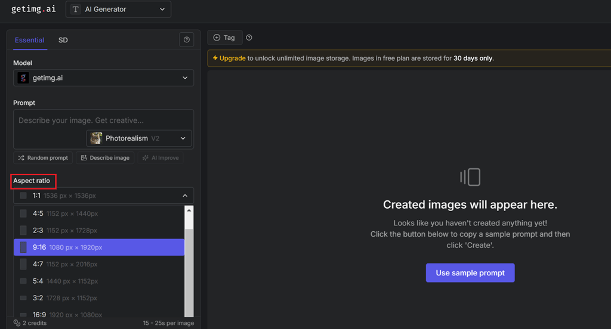Viewport: 611px width, 329px height.
Task: Click the AI Improve button
Action: (x=161, y=158)
